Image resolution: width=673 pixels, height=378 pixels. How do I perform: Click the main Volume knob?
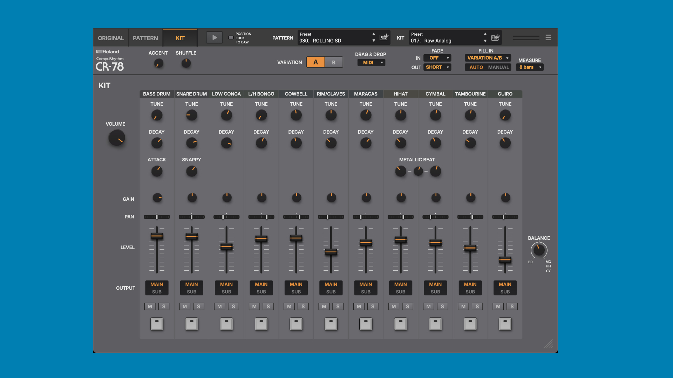point(117,138)
